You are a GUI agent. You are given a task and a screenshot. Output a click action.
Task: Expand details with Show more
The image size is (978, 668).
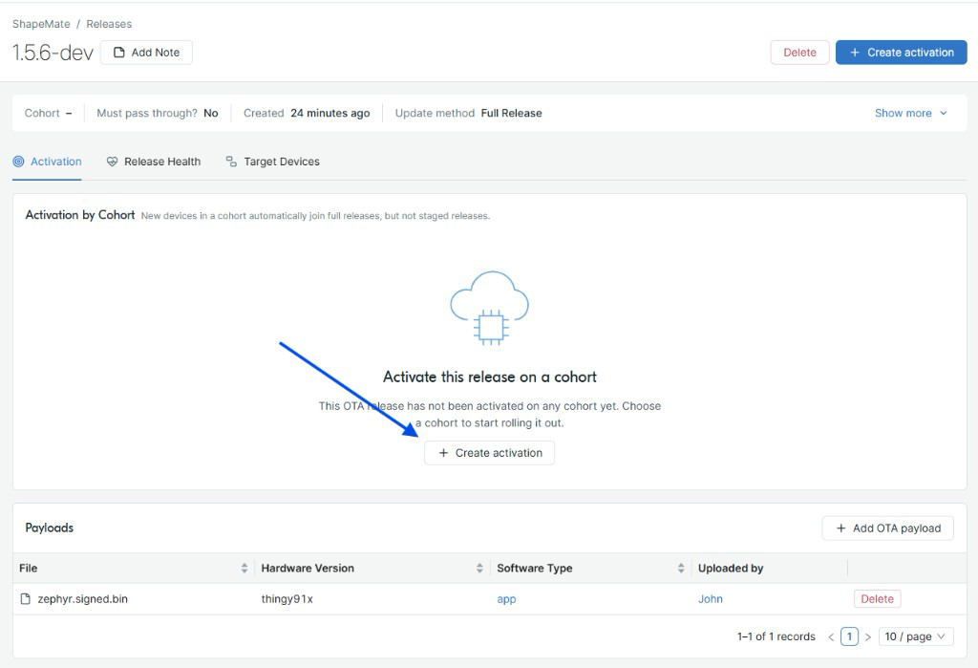coord(910,113)
